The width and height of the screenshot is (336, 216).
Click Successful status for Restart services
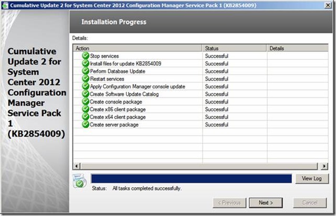tap(216, 79)
